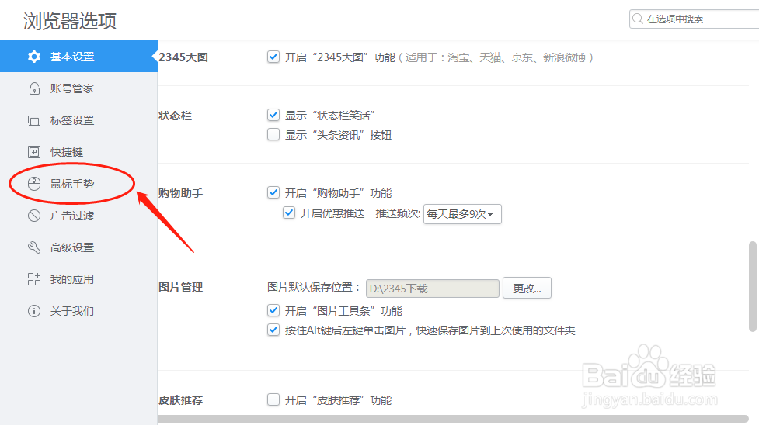
Task: Click the 浏览器选项 title text
Action: click(70, 21)
